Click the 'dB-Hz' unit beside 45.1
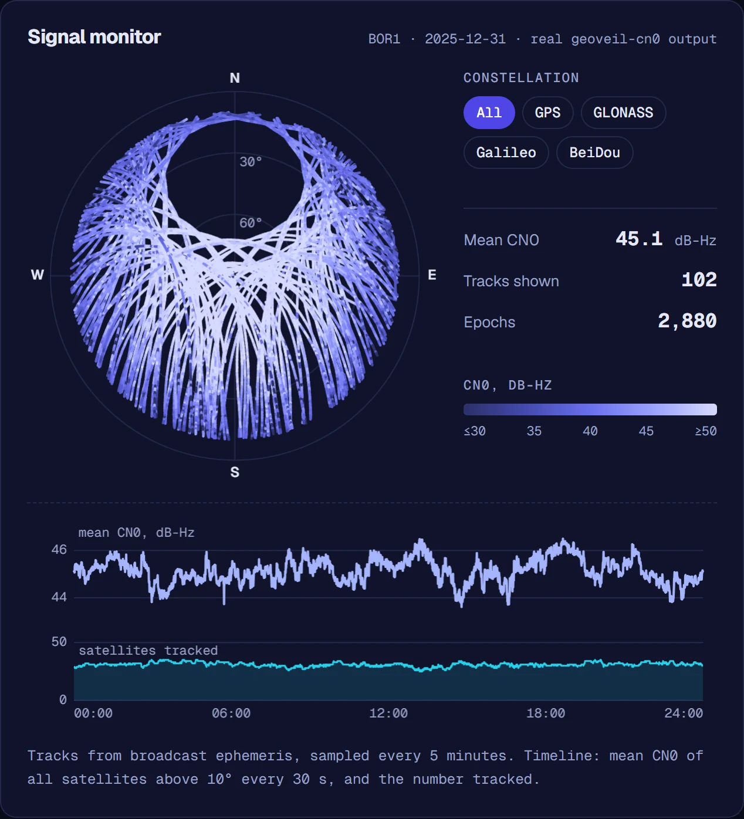744x819 pixels. click(695, 241)
